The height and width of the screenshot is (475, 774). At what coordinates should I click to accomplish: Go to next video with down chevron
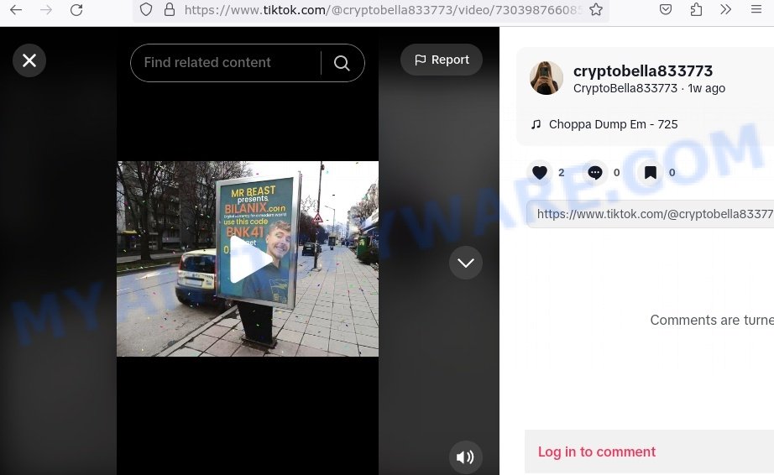click(x=465, y=263)
